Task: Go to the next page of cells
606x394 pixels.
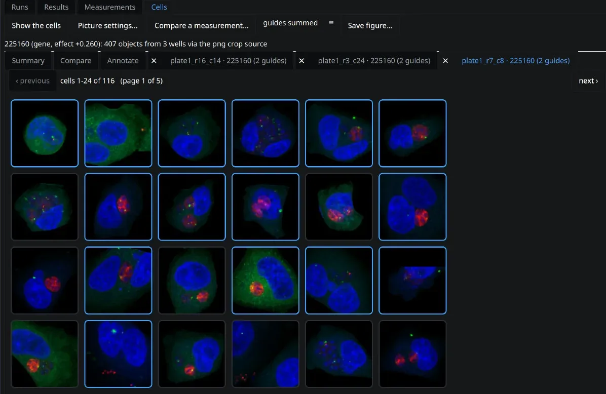Action: (x=588, y=81)
